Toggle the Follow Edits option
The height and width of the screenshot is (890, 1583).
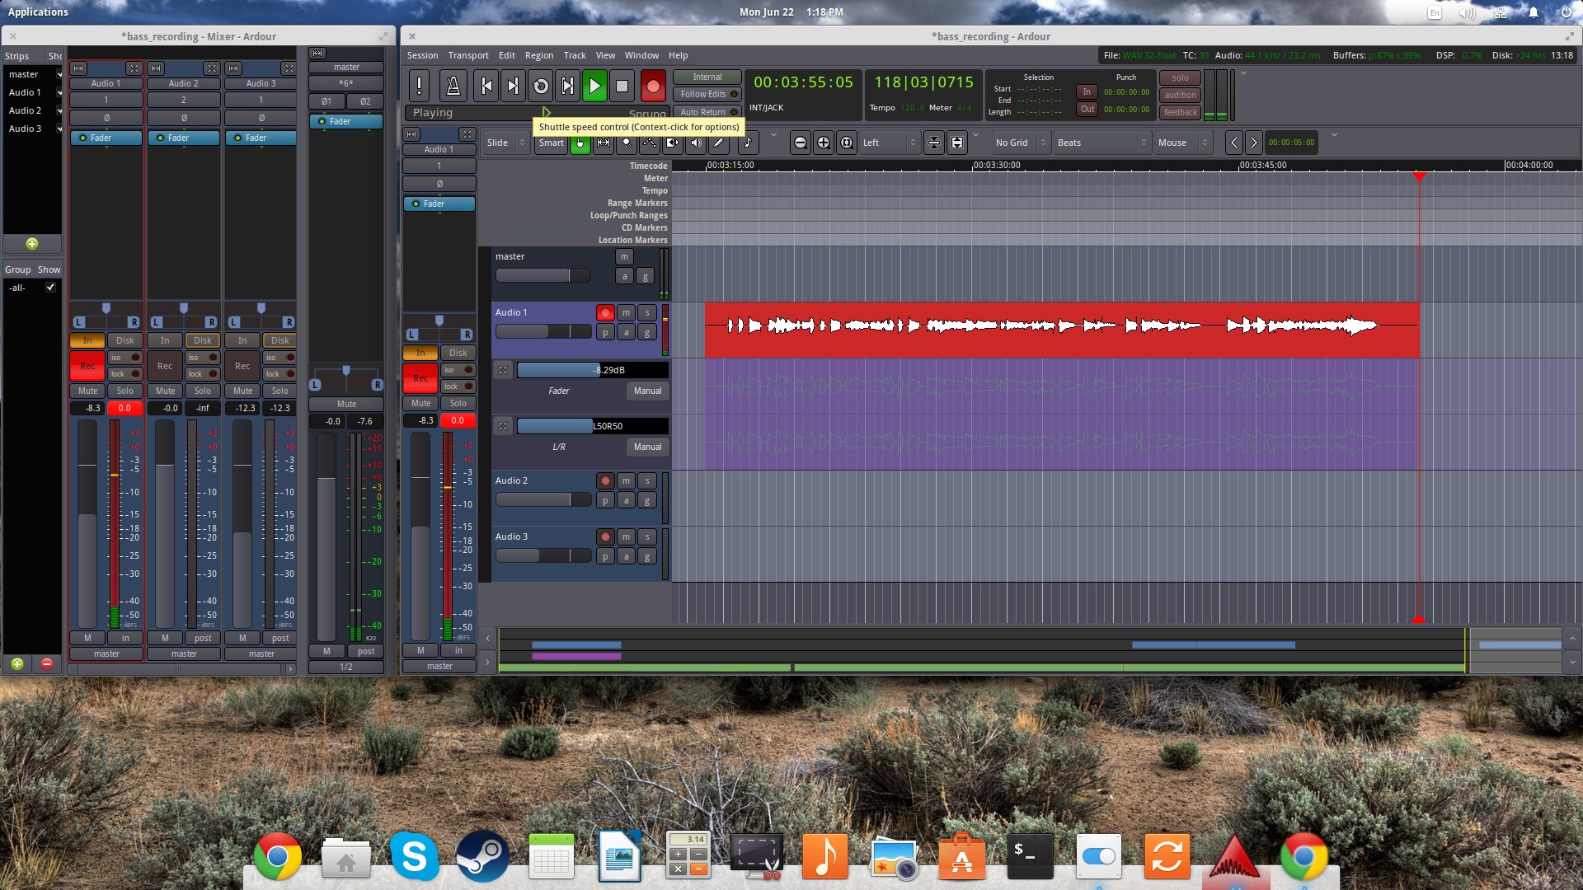point(707,94)
